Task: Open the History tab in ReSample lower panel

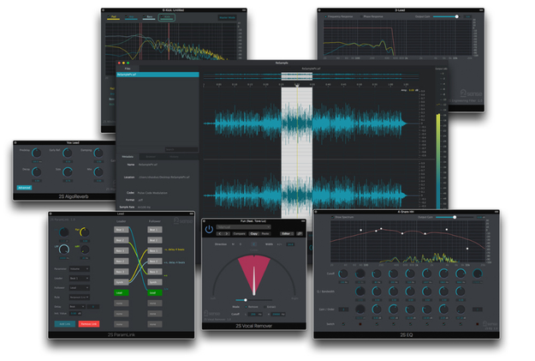Action: 174,157
